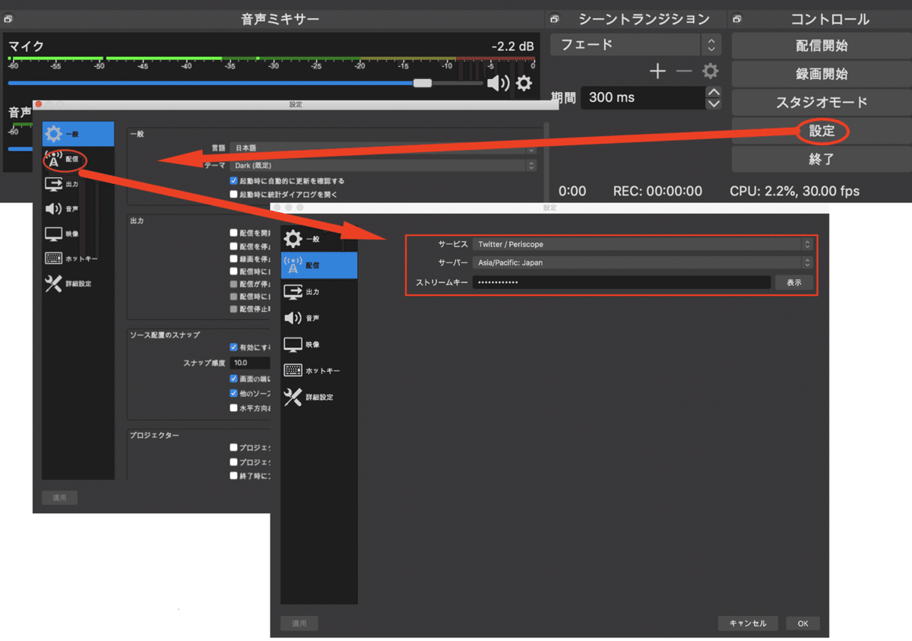Click 期間 field showing 300 ms
This screenshot has width=912, height=641.
click(644, 97)
